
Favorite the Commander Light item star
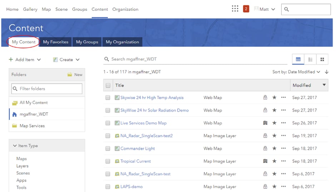coord(274,148)
